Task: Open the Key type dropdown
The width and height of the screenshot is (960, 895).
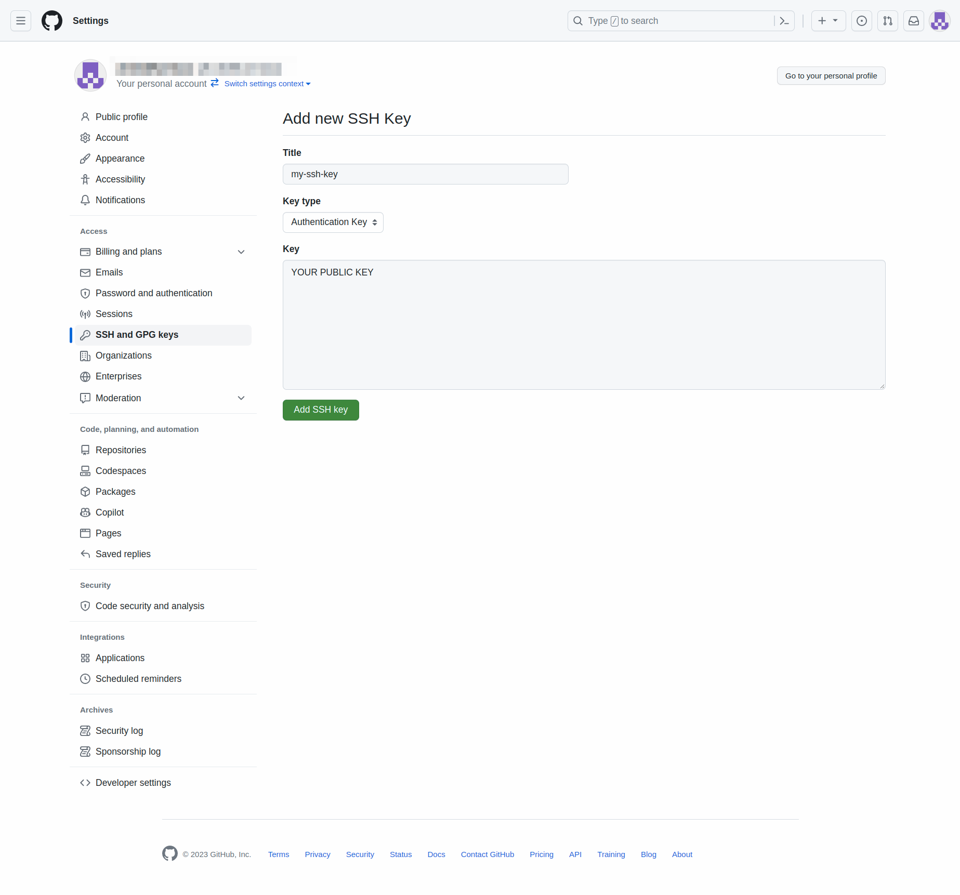Action: 333,222
